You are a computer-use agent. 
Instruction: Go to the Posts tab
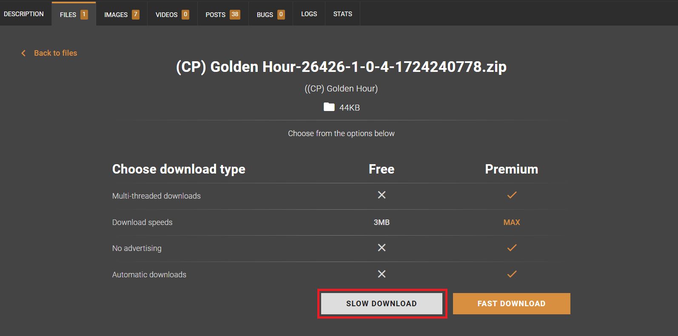[x=222, y=14]
